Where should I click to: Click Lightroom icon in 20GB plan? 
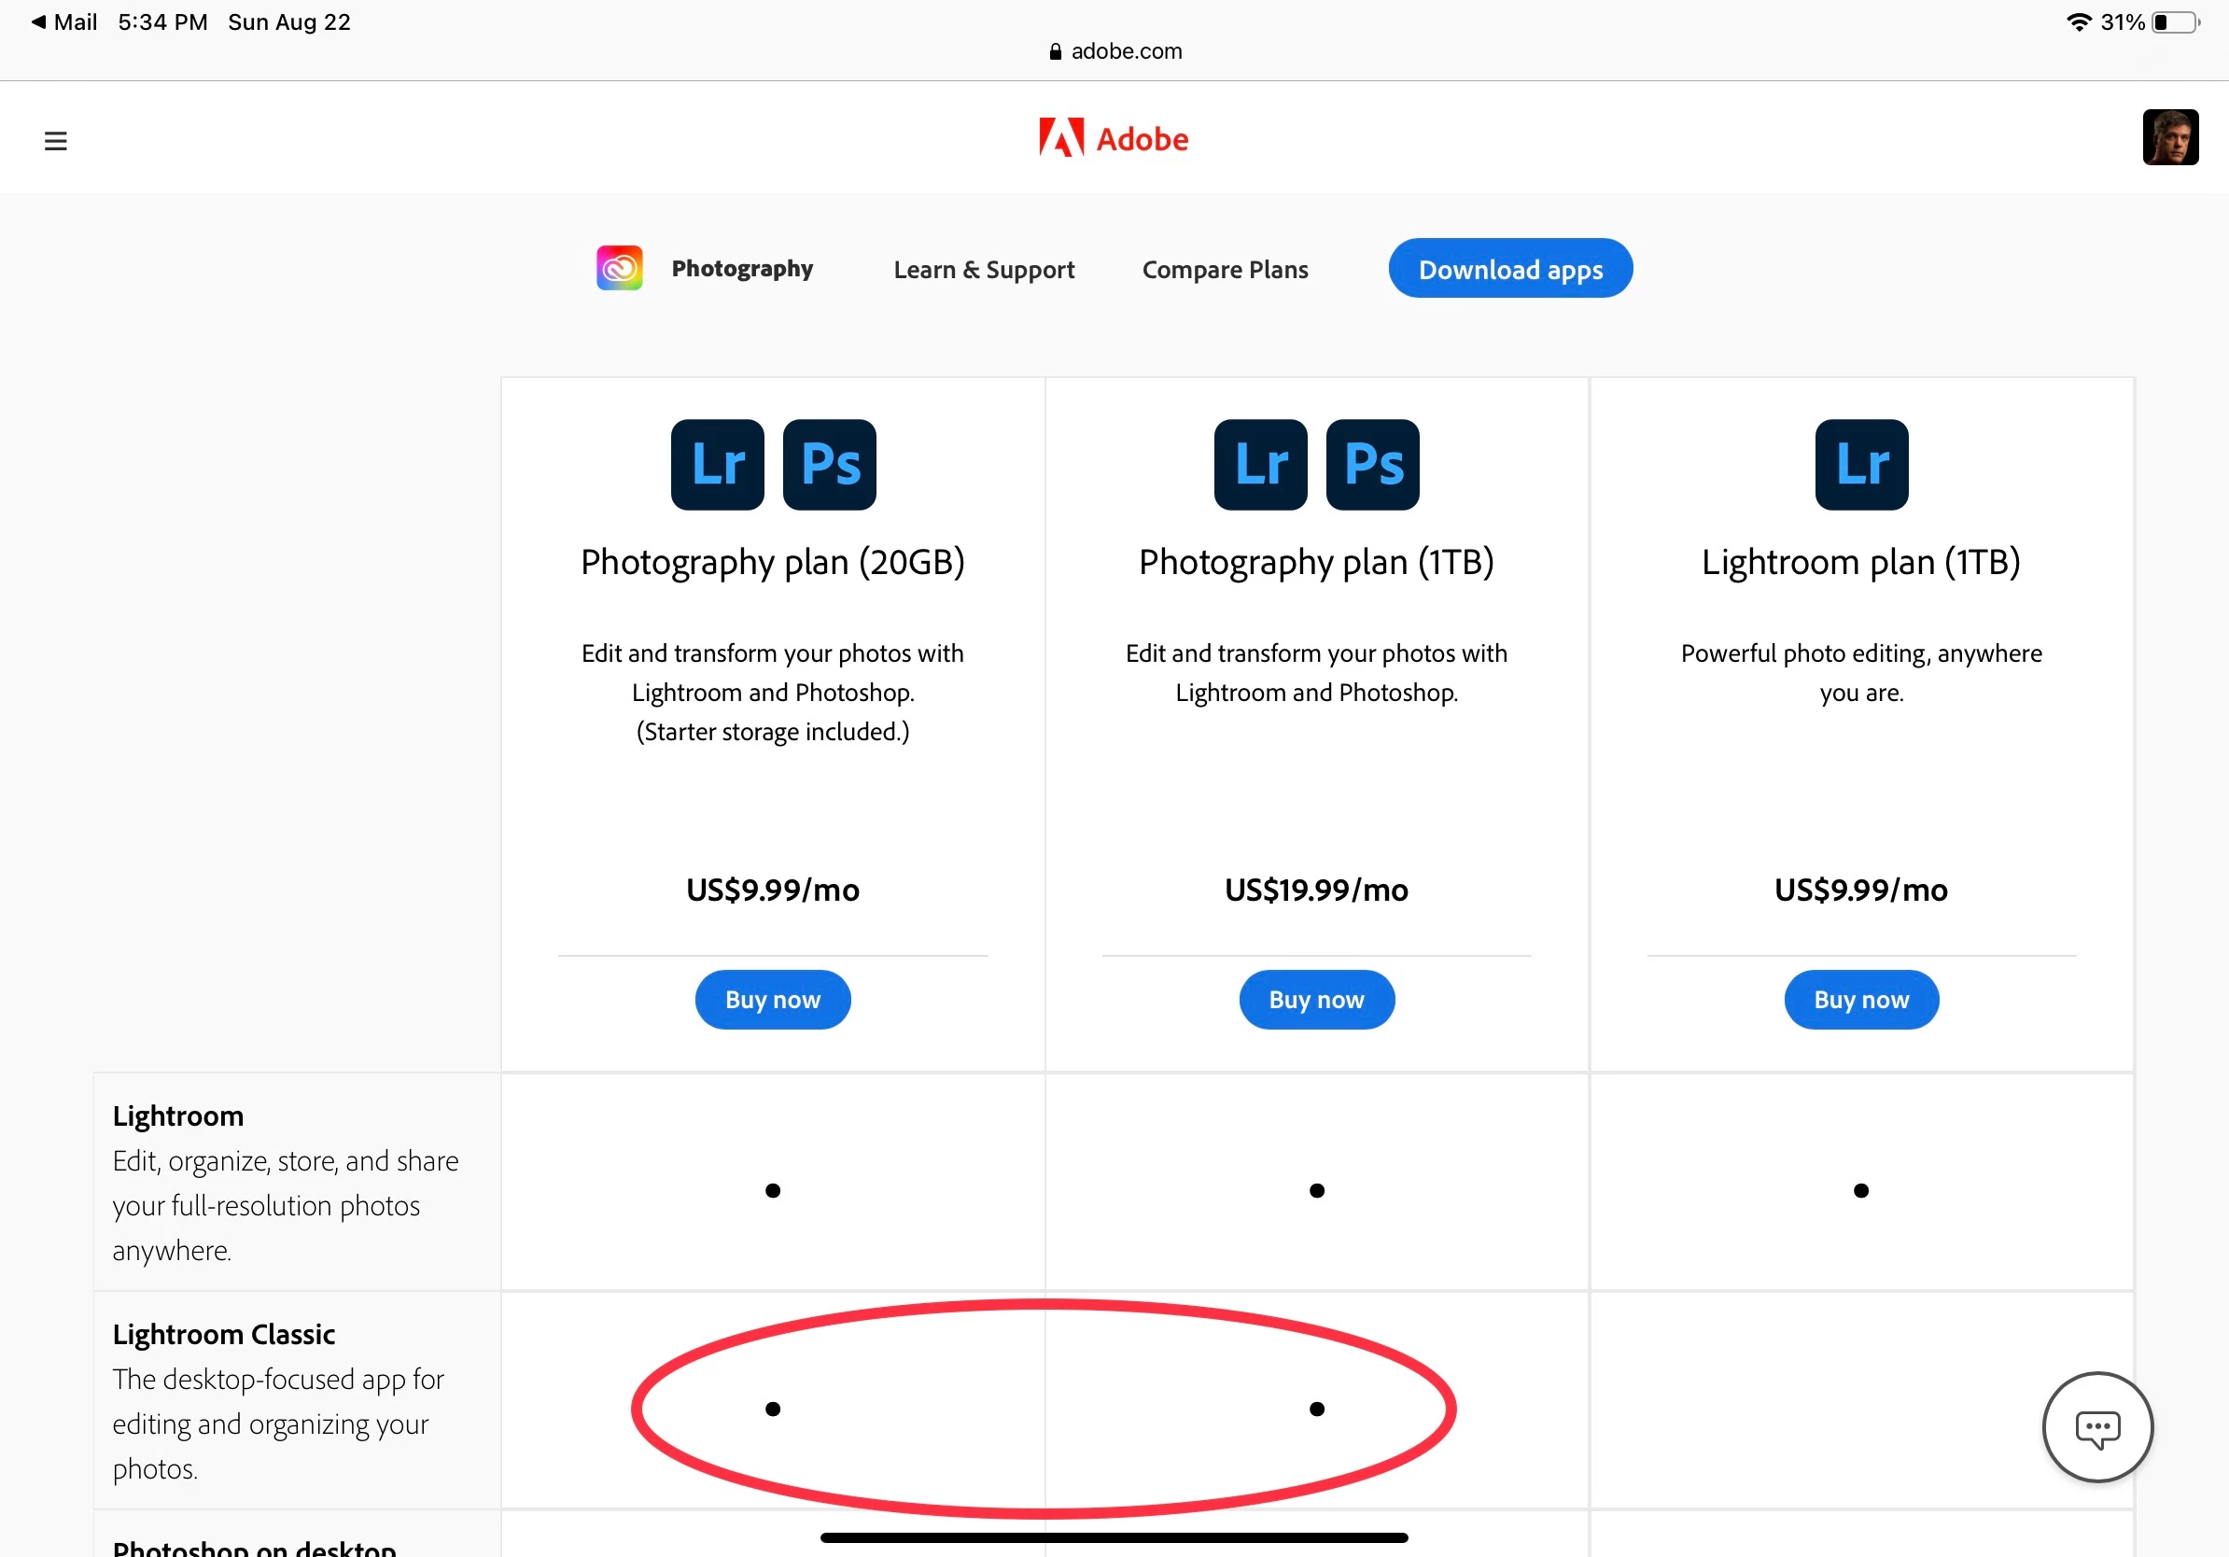[718, 464]
